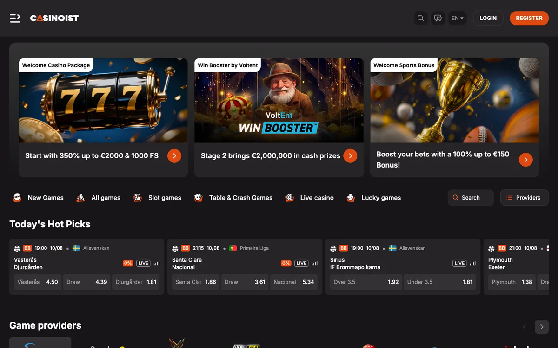
Task: Click BB badge on Sirius vs Brommapojkarna card
Action: click(344, 248)
